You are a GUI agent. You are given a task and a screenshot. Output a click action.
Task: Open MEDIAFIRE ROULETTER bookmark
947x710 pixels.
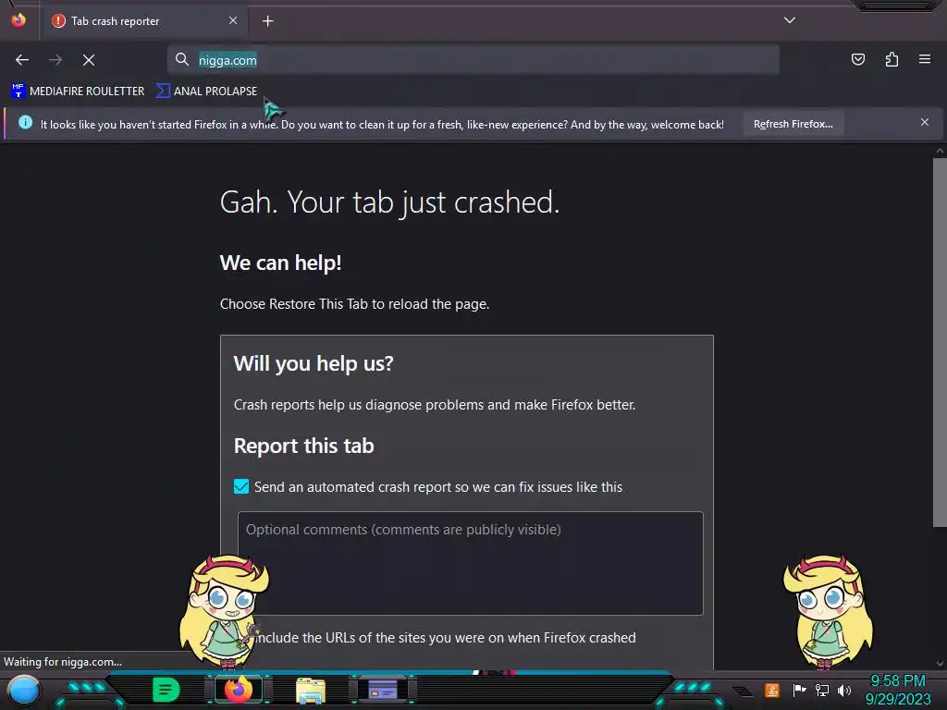(78, 92)
